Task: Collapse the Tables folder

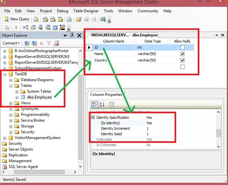Action: click(11, 86)
